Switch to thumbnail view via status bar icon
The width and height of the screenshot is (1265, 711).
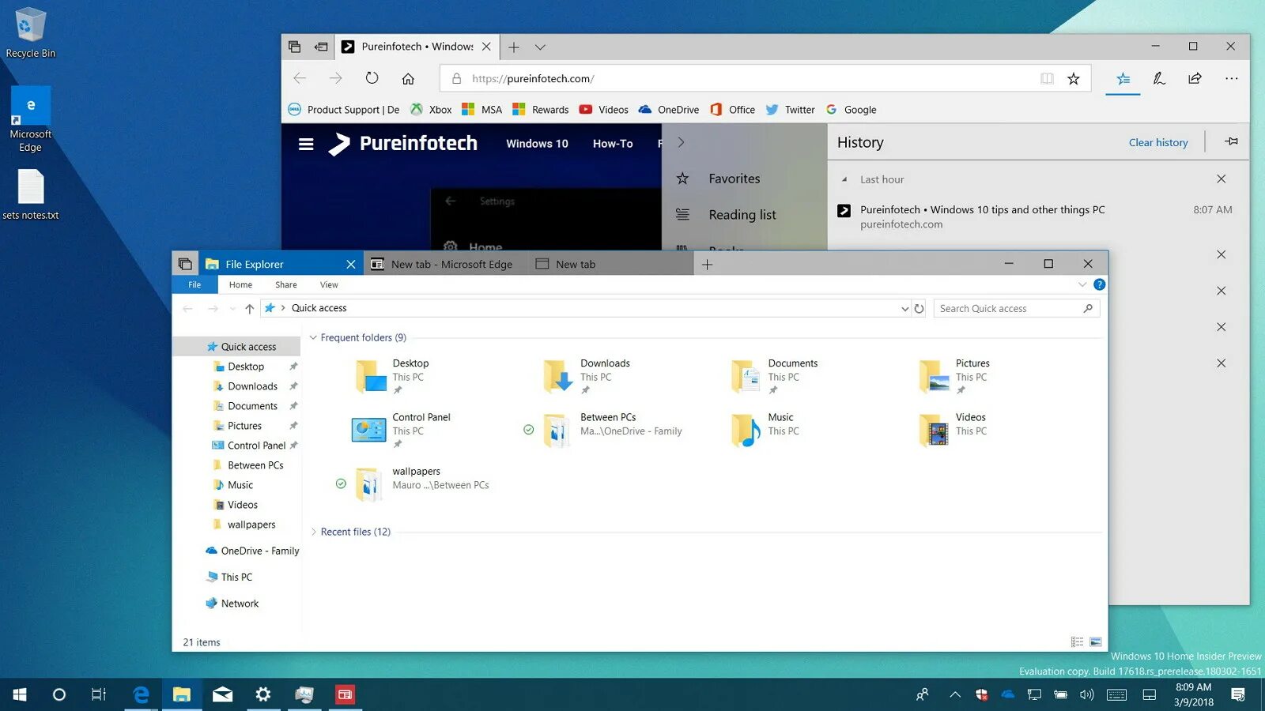click(x=1094, y=642)
